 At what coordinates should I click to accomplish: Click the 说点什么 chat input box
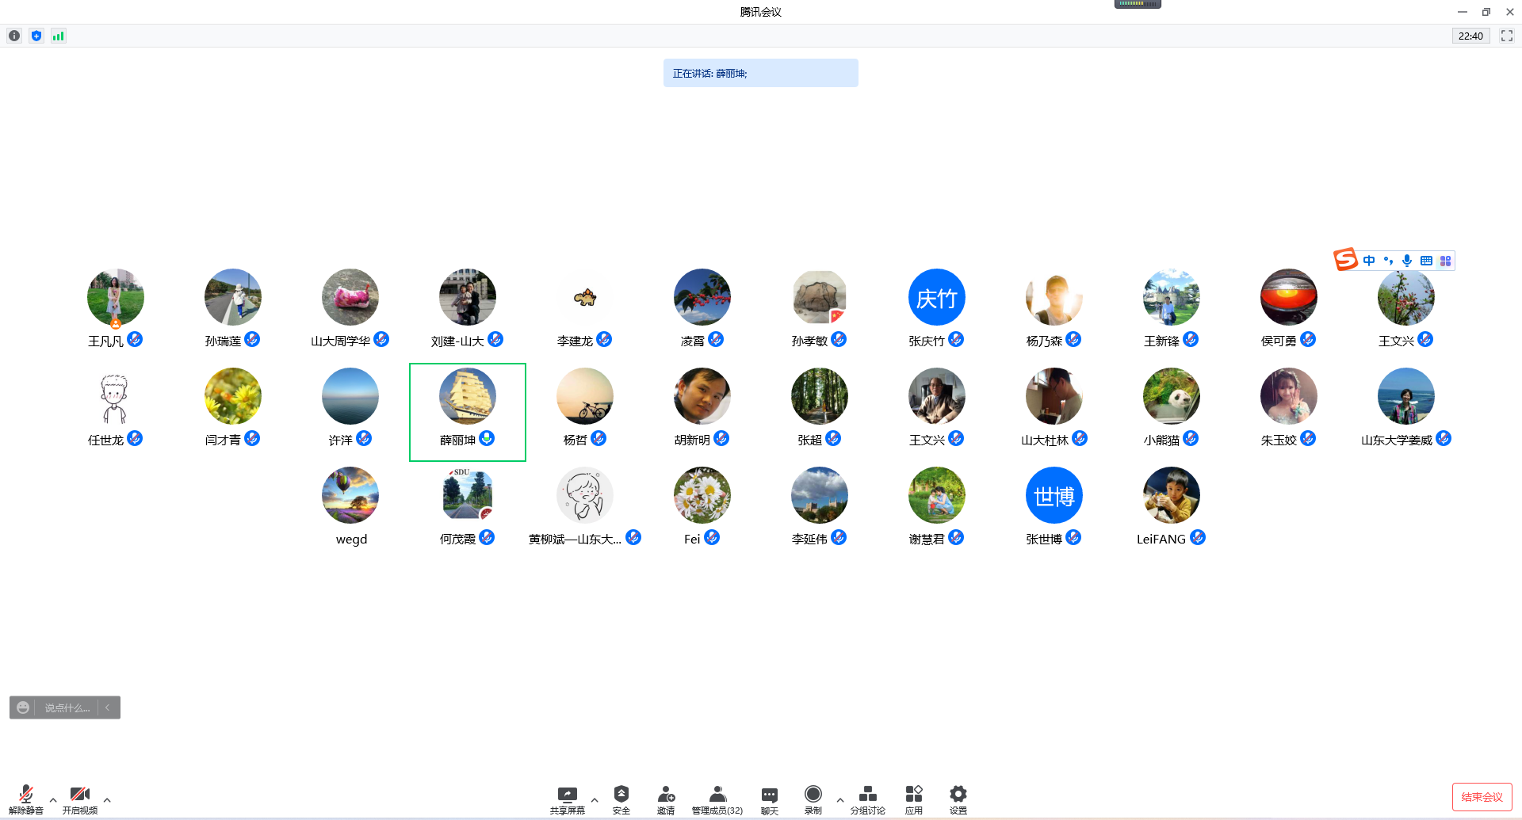[67, 707]
